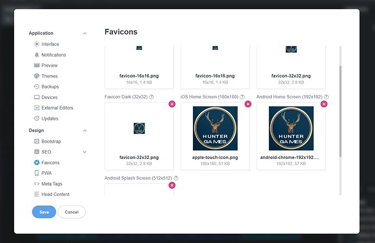Select Backups in the sidebar

pyautogui.click(x=50, y=87)
